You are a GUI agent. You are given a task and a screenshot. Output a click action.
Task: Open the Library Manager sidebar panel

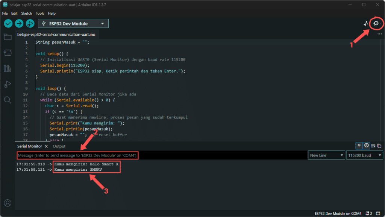coord(8,68)
